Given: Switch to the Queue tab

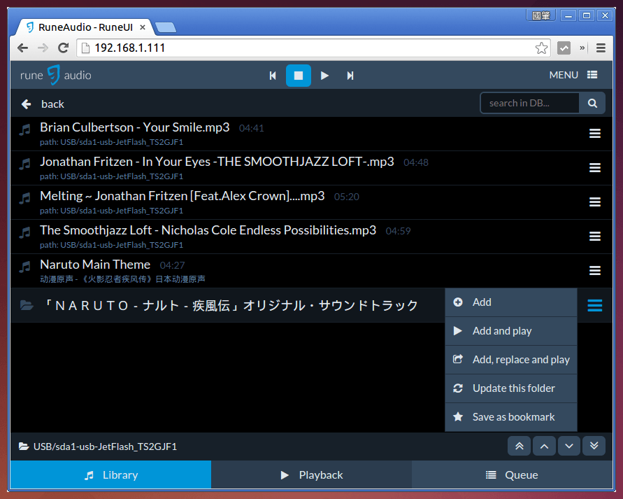Looking at the screenshot, I should point(512,475).
